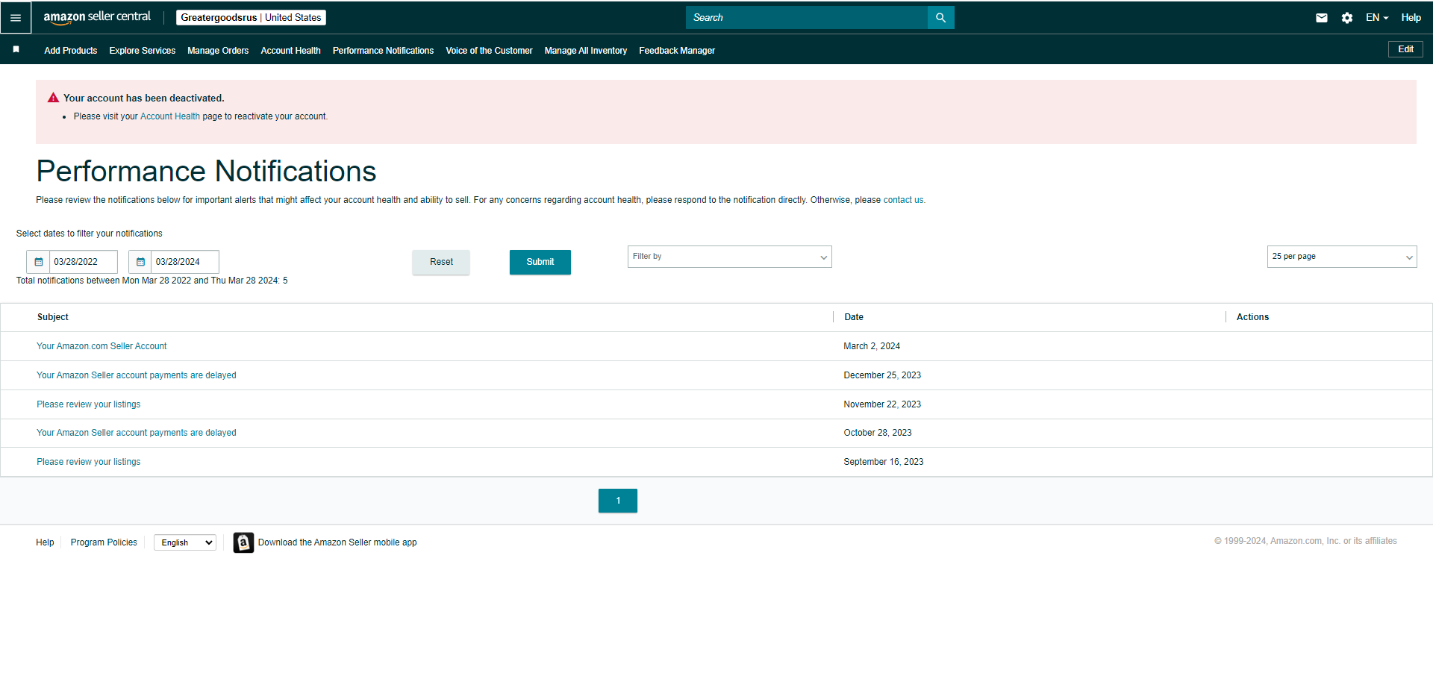The image size is (1433, 679).
Task: Click the date 'March 2, 2024'
Action: click(872, 346)
